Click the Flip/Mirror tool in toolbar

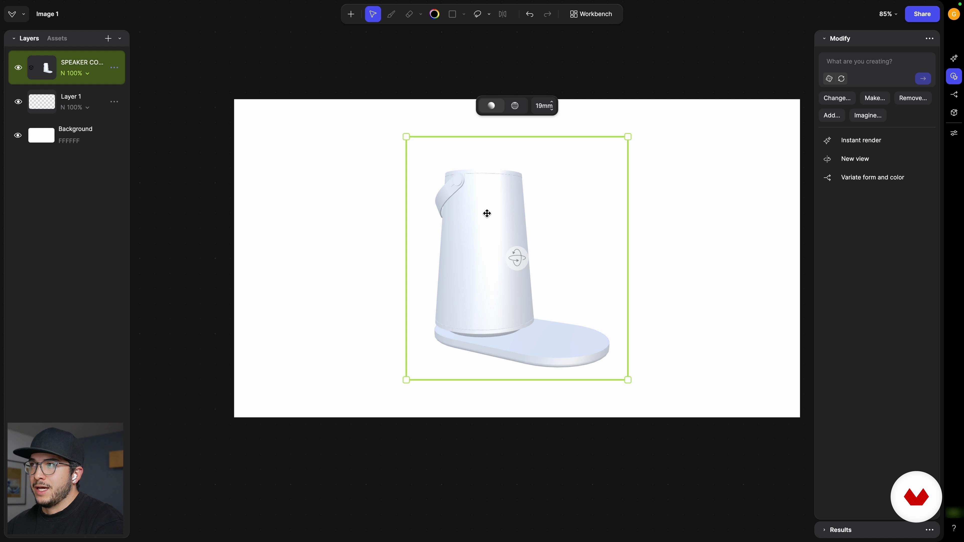pyautogui.click(x=503, y=14)
